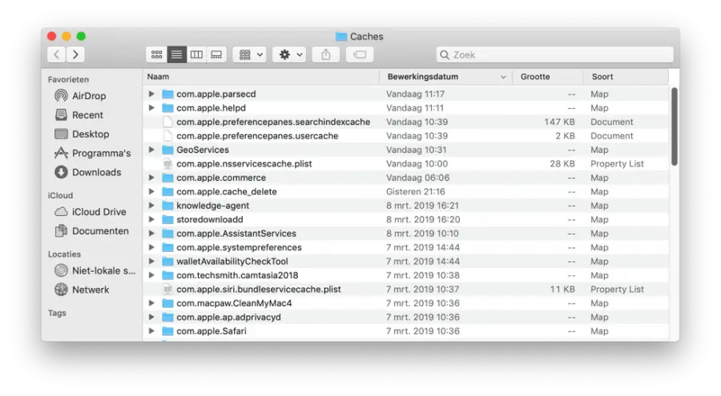Screen dimensions: 721x396
Task: Expand the com.apple.parsecd folder
Action: pyautogui.click(x=151, y=94)
